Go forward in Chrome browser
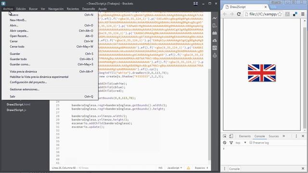This screenshot has height=173, width=308. (x=232, y=14)
